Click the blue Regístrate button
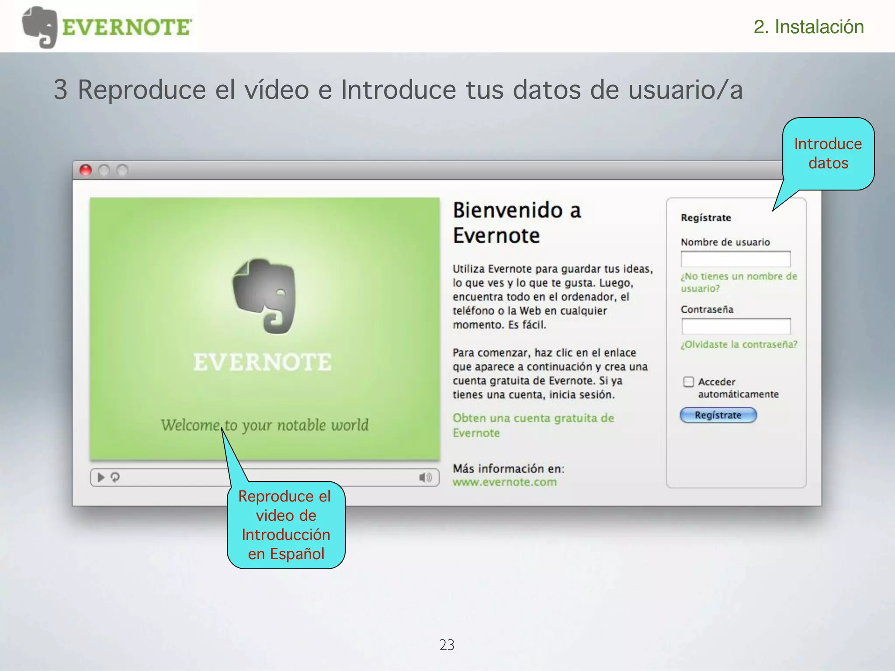The width and height of the screenshot is (895, 671). [x=718, y=415]
